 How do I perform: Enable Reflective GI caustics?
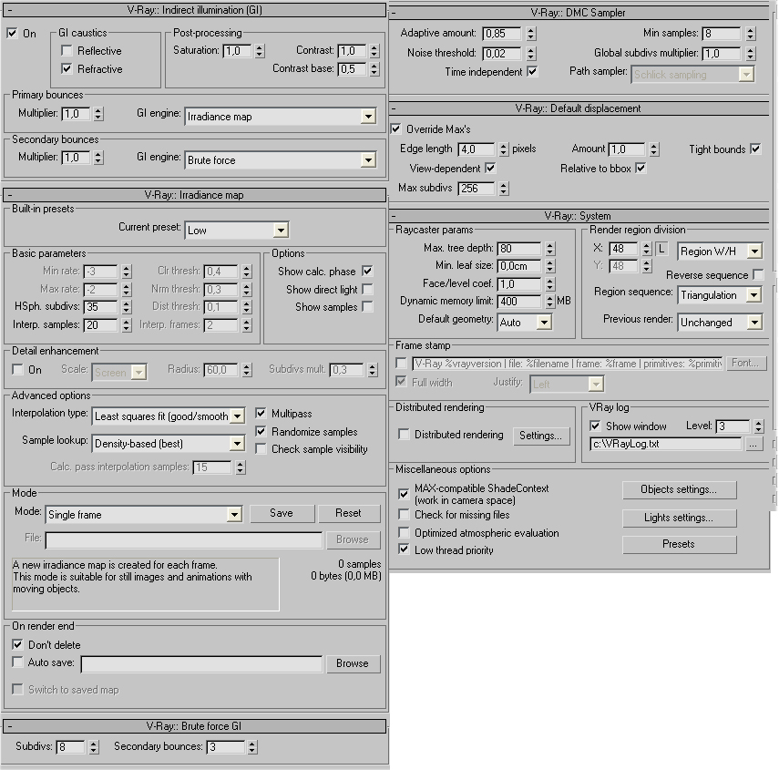click(67, 51)
